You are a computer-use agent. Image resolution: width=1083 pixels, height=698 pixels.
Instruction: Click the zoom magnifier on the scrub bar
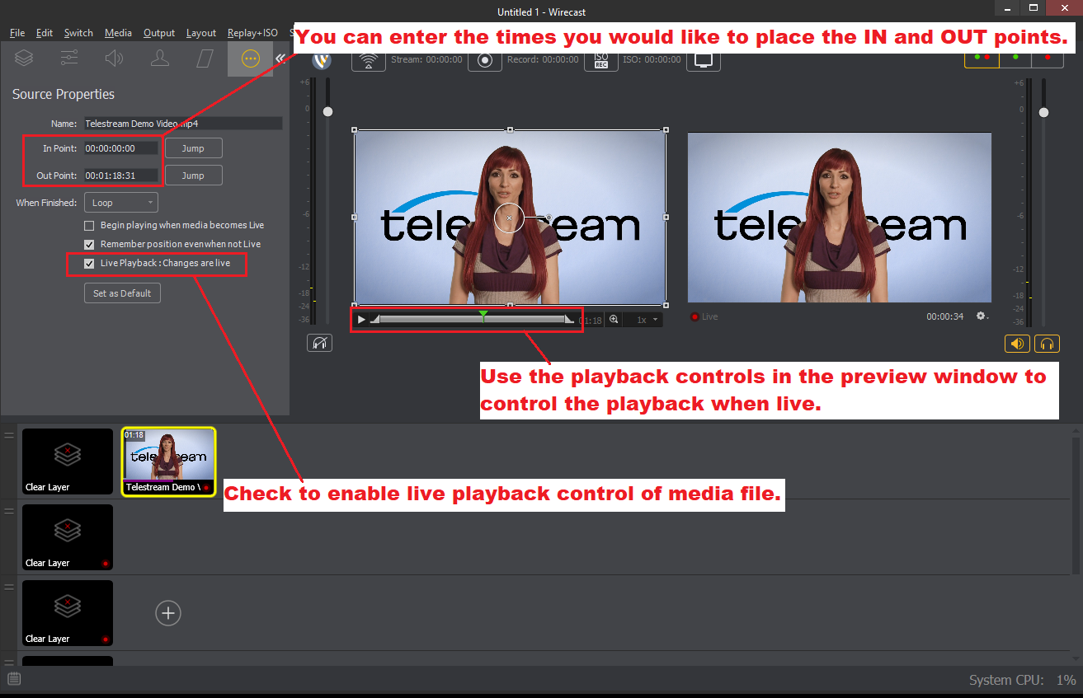[x=614, y=319]
